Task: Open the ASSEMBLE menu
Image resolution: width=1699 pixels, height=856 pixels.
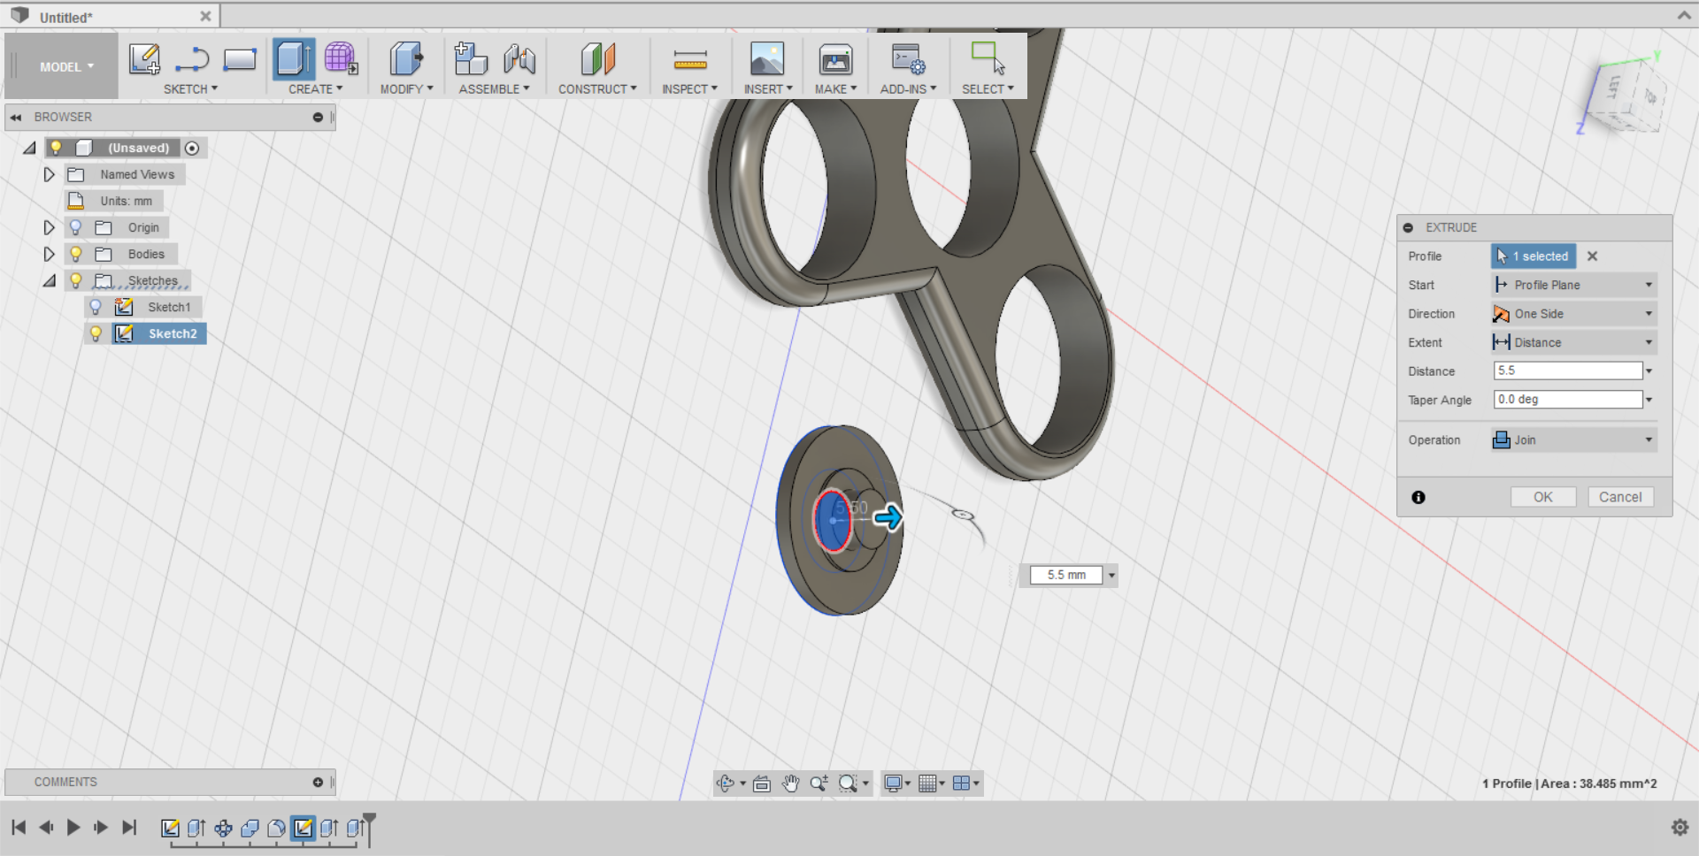Action: pyautogui.click(x=494, y=89)
